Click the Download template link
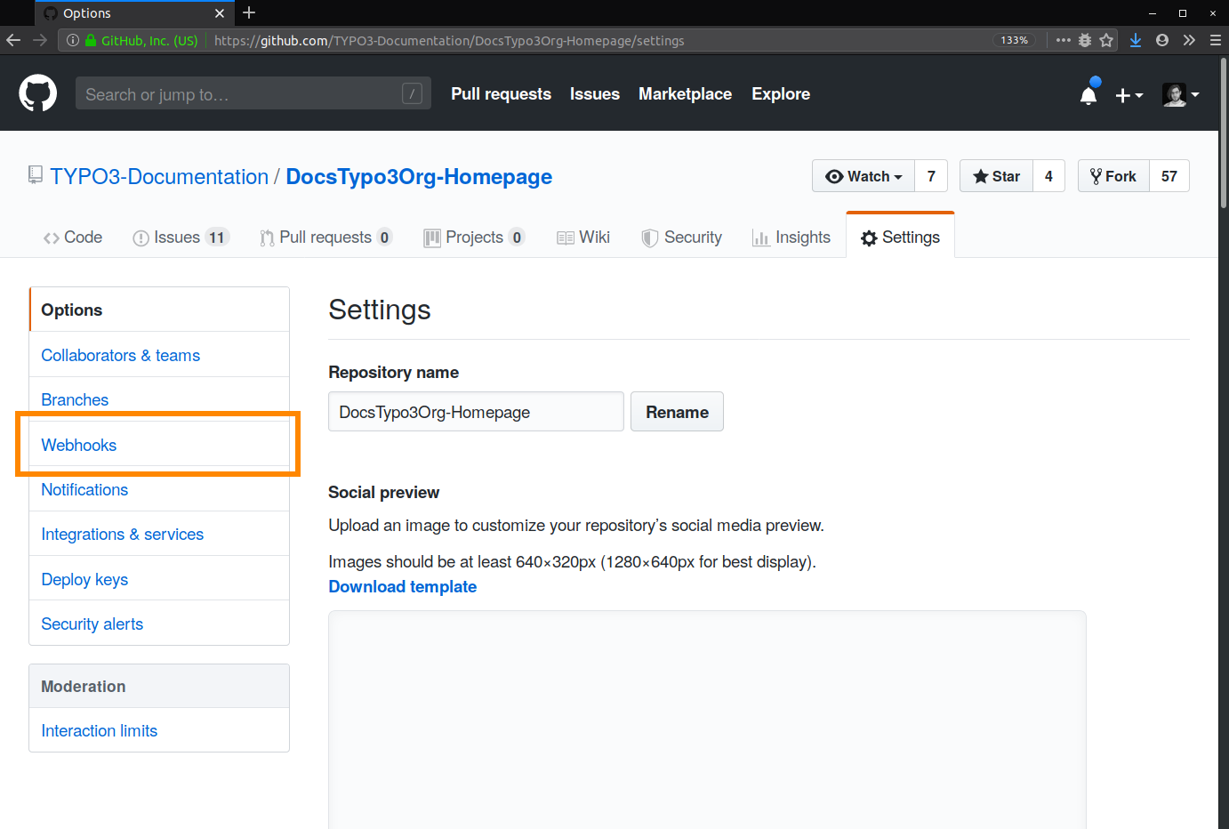1229x829 pixels. click(x=403, y=586)
